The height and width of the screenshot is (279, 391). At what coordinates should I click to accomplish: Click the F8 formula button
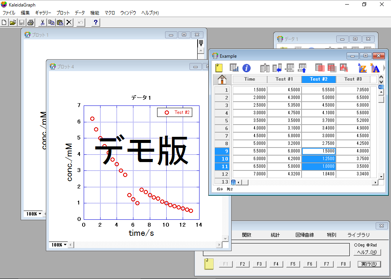click(343, 264)
